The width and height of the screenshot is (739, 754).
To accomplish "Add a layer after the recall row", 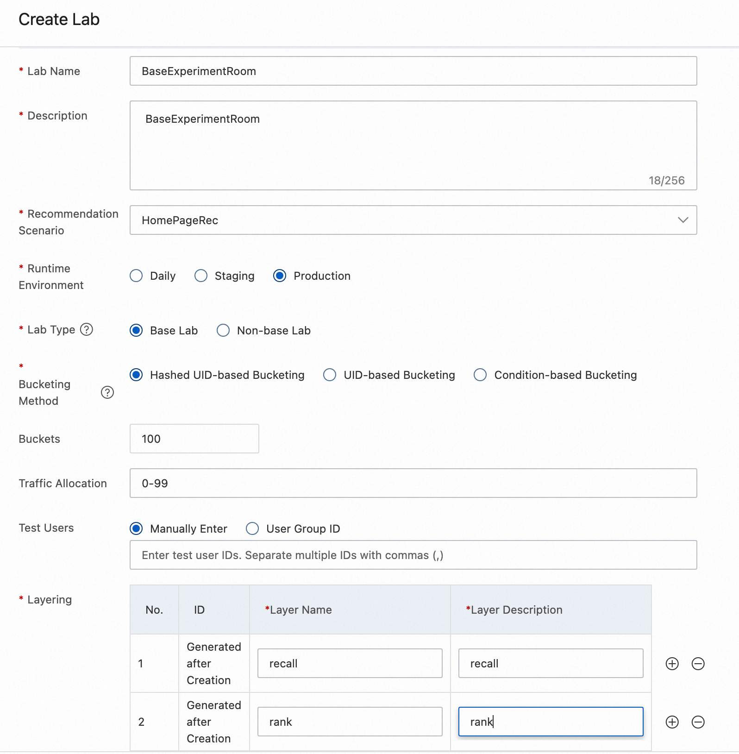I will (672, 664).
